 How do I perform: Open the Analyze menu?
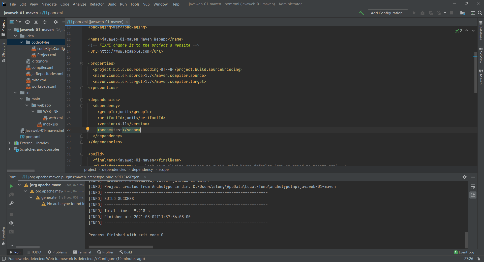(x=79, y=4)
